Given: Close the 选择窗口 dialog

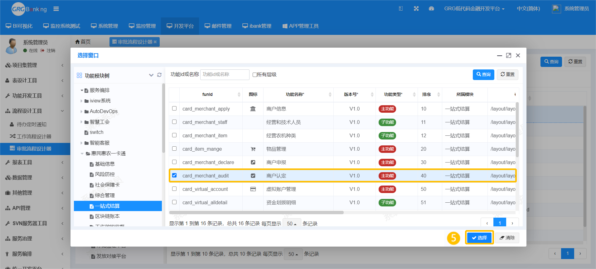Looking at the screenshot, I should (518, 55).
